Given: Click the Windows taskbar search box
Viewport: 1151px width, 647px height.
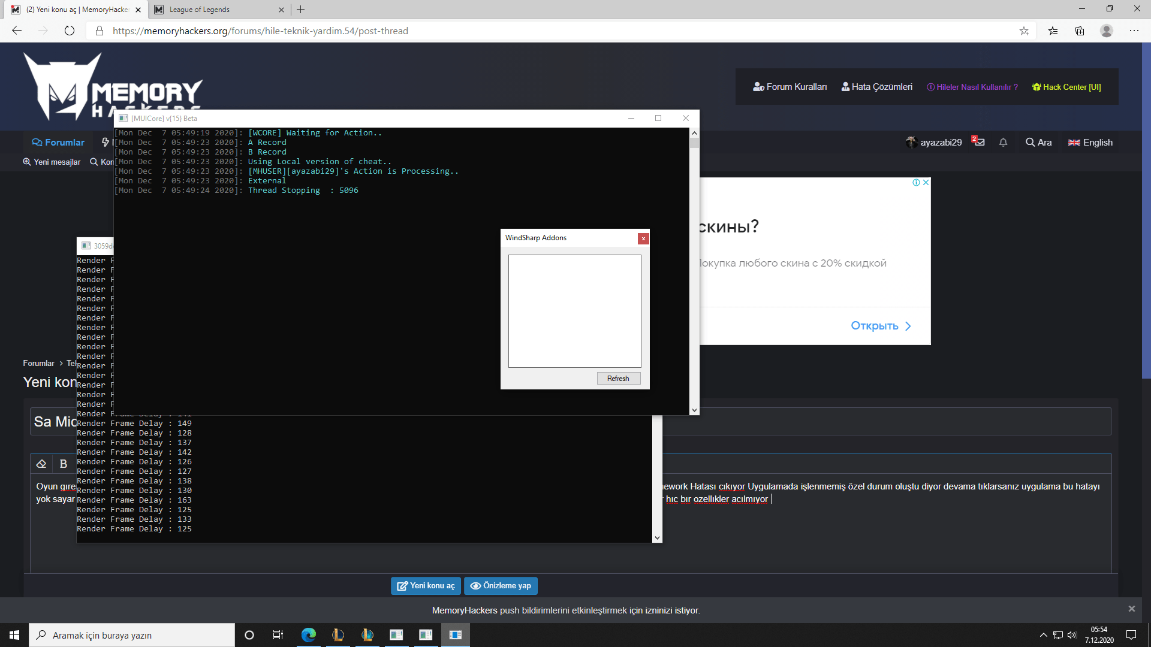Looking at the screenshot, I should tap(132, 635).
